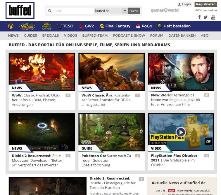Open Burning Crusade Classic logo

tap(47, 26)
